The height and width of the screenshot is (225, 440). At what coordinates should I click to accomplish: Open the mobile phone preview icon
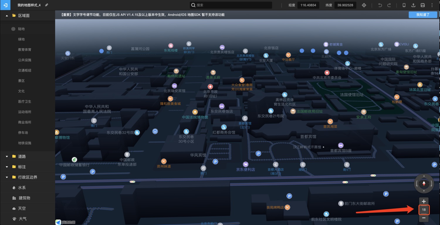coord(404,5)
